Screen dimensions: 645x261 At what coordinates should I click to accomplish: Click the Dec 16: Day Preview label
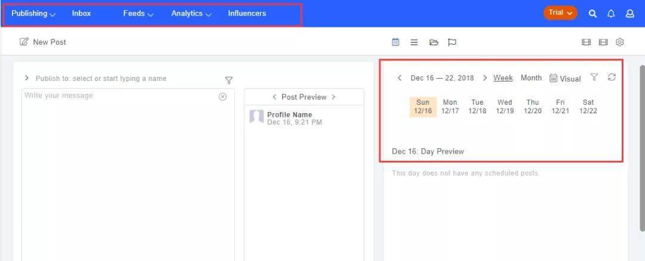pyautogui.click(x=428, y=151)
